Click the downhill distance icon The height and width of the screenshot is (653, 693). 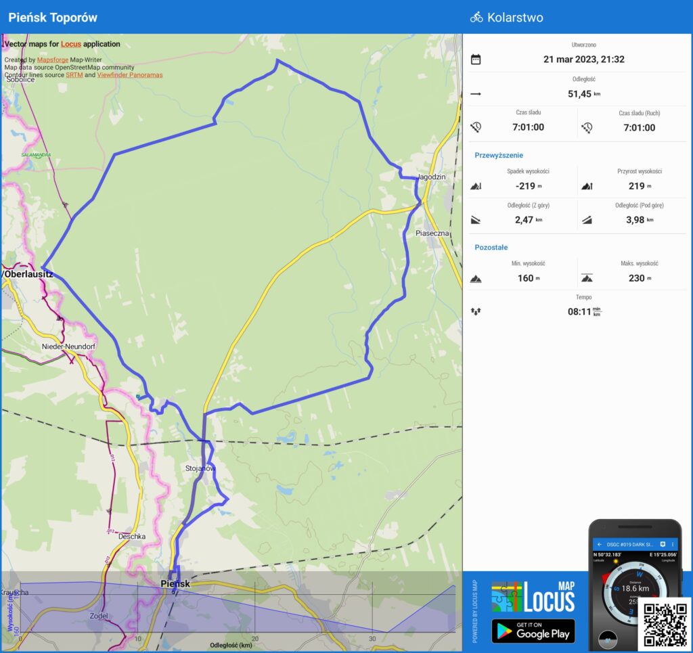[x=476, y=220]
